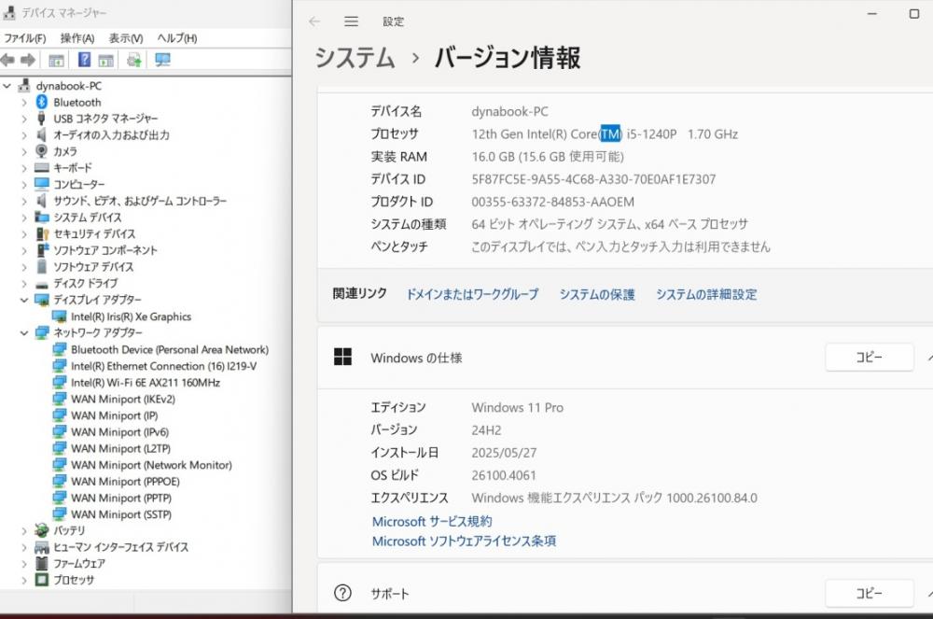This screenshot has height=619, width=933.
Task: Click コピー button for サポート section
Action: 870,593
